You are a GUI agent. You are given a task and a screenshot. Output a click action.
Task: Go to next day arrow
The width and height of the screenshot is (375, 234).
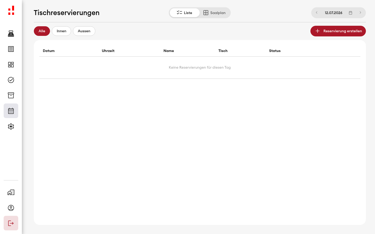(x=360, y=13)
